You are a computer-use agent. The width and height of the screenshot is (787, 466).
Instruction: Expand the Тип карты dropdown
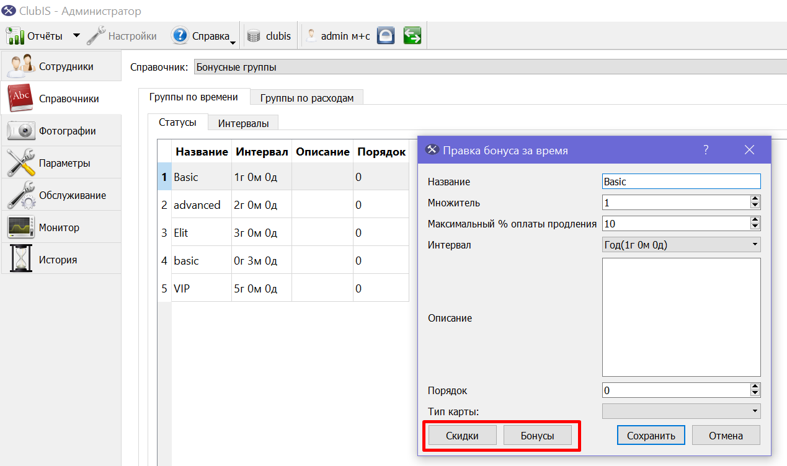coord(681,410)
